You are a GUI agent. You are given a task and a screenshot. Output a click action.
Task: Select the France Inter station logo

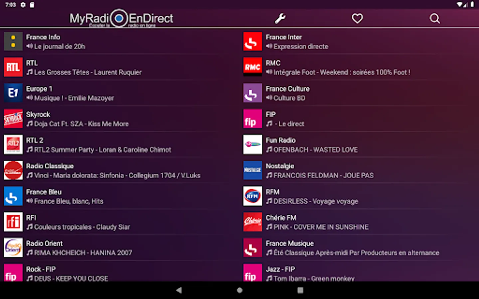[253, 41]
